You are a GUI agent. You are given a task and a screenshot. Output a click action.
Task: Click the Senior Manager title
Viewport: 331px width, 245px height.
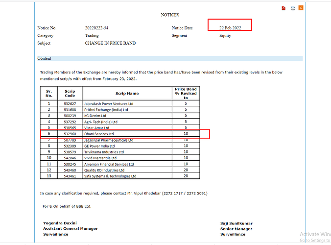tap(236, 229)
